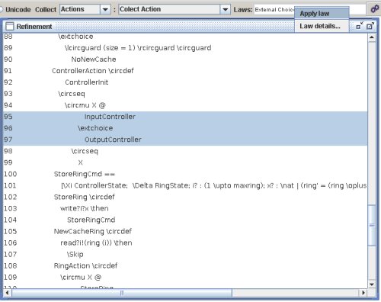Click \Skip on line 107
Screen dimensions: 381x302
point(75,254)
